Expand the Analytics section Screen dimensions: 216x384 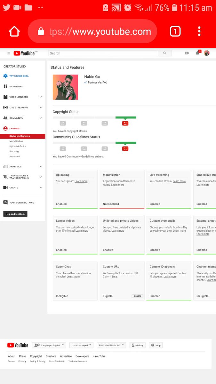41,166
